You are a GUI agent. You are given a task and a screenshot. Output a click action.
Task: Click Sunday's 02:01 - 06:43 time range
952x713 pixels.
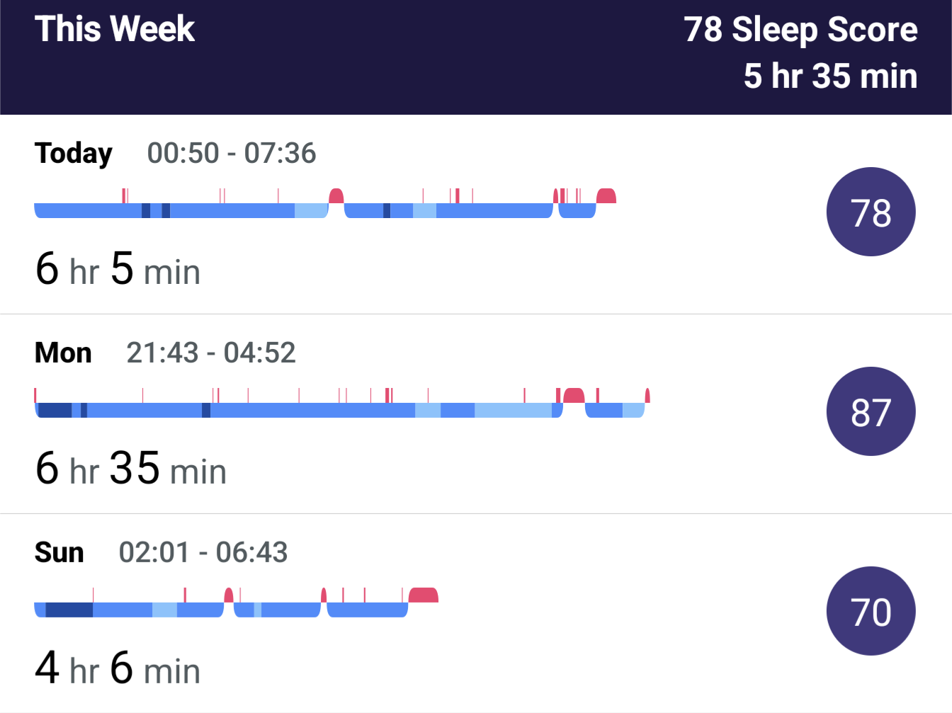click(x=203, y=552)
